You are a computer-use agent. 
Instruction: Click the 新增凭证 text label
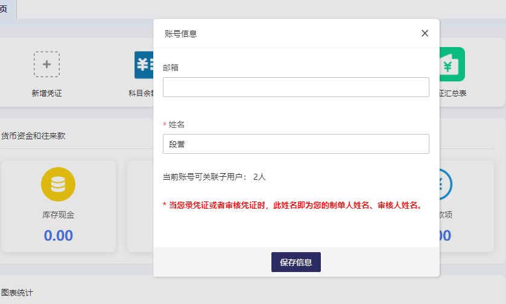47,93
